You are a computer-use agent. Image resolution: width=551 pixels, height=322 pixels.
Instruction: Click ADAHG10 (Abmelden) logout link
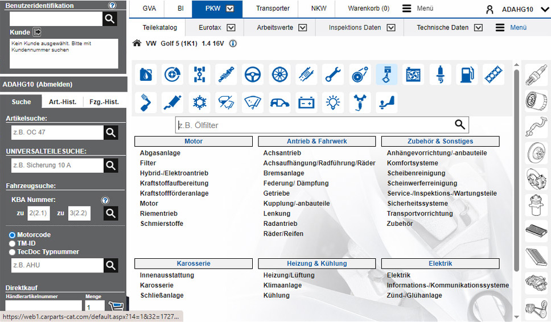(37, 84)
